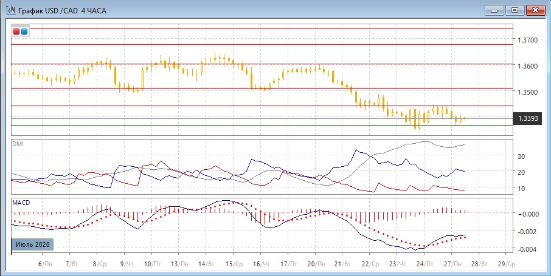Click the 14/Вт date on time axis

[207, 263]
